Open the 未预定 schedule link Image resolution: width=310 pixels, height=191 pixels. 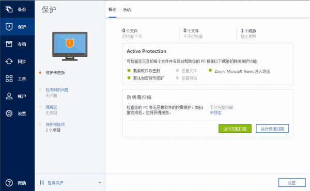click(x=215, y=113)
